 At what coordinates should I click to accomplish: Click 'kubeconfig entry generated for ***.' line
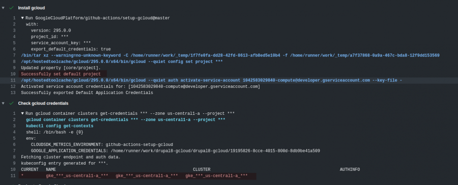pyautogui.click(x=65, y=164)
